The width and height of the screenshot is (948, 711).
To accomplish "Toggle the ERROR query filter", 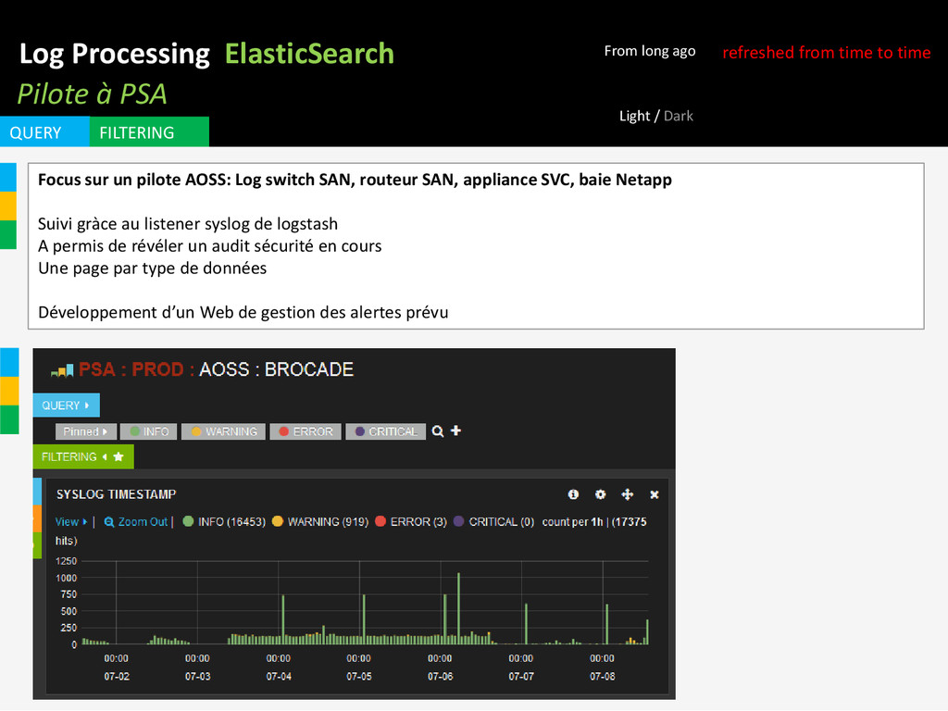I will tap(306, 431).
